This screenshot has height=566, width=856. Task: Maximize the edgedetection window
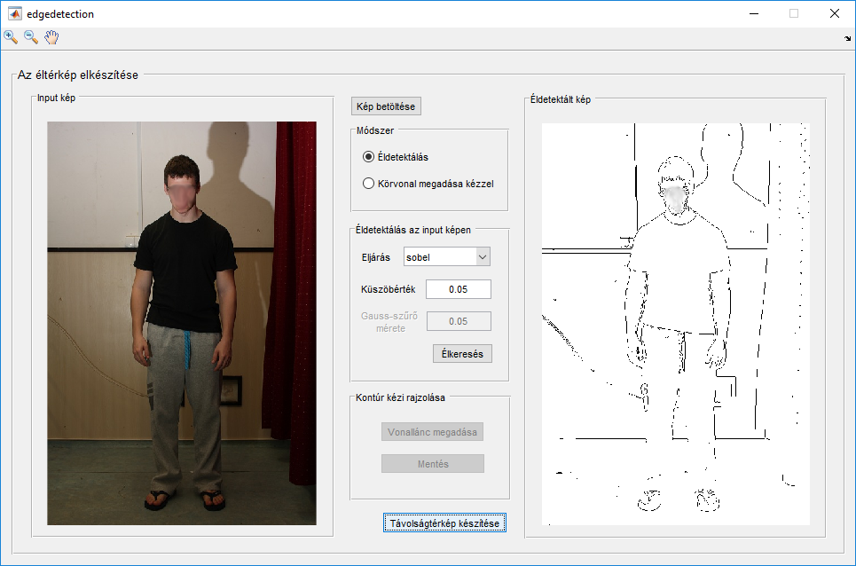[794, 13]
